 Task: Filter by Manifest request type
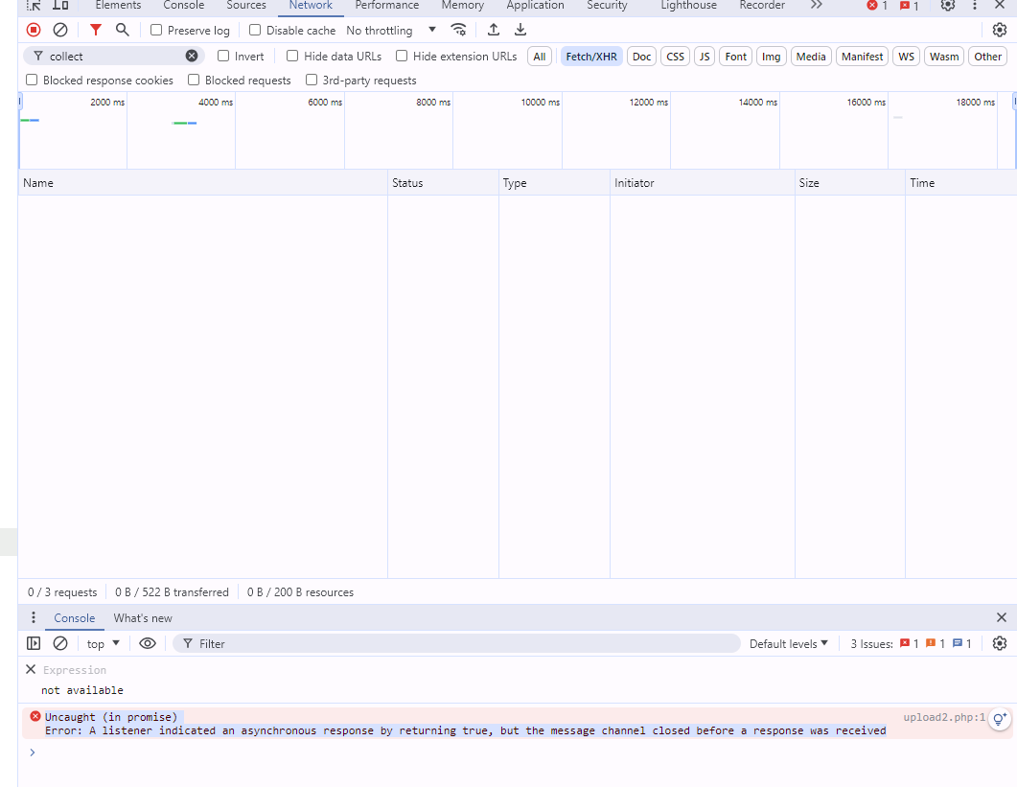(x=862, y=57)
